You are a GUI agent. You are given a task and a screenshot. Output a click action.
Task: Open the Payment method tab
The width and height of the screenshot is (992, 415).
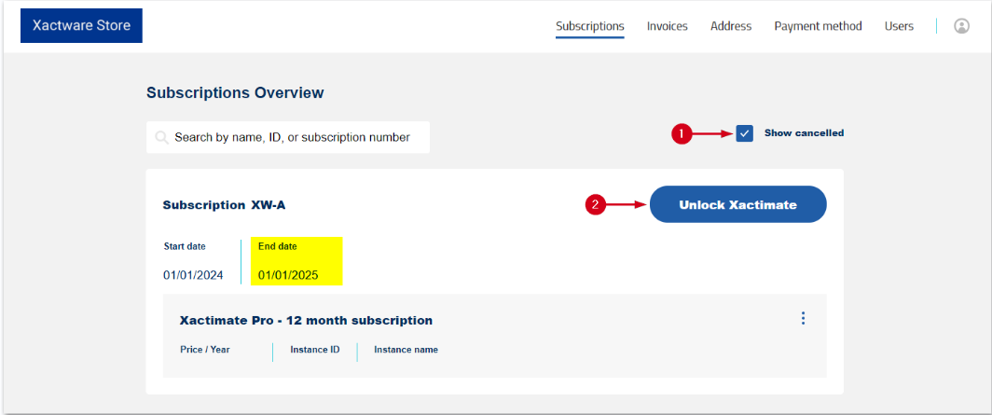point(818,26)
